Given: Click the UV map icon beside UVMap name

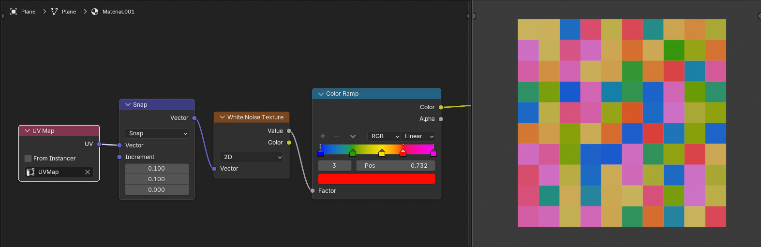Looking at the screenshot, I should click(x=30, y=172).
